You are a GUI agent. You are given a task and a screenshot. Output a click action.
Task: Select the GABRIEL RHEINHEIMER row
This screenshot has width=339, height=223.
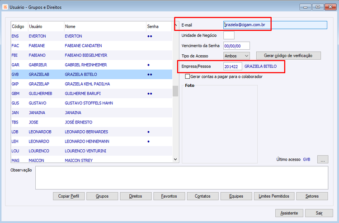pos(92,65)
